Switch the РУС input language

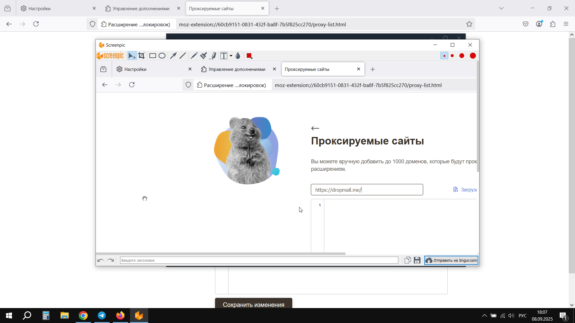coord(523,316)
